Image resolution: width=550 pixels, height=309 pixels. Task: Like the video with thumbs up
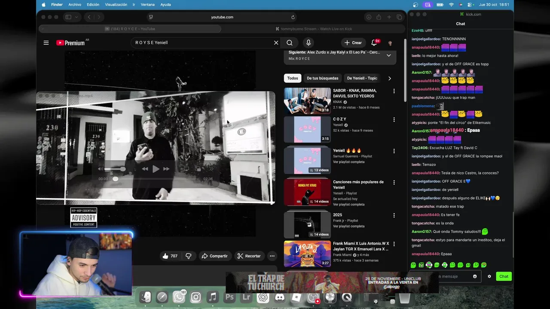pos(170,256)
